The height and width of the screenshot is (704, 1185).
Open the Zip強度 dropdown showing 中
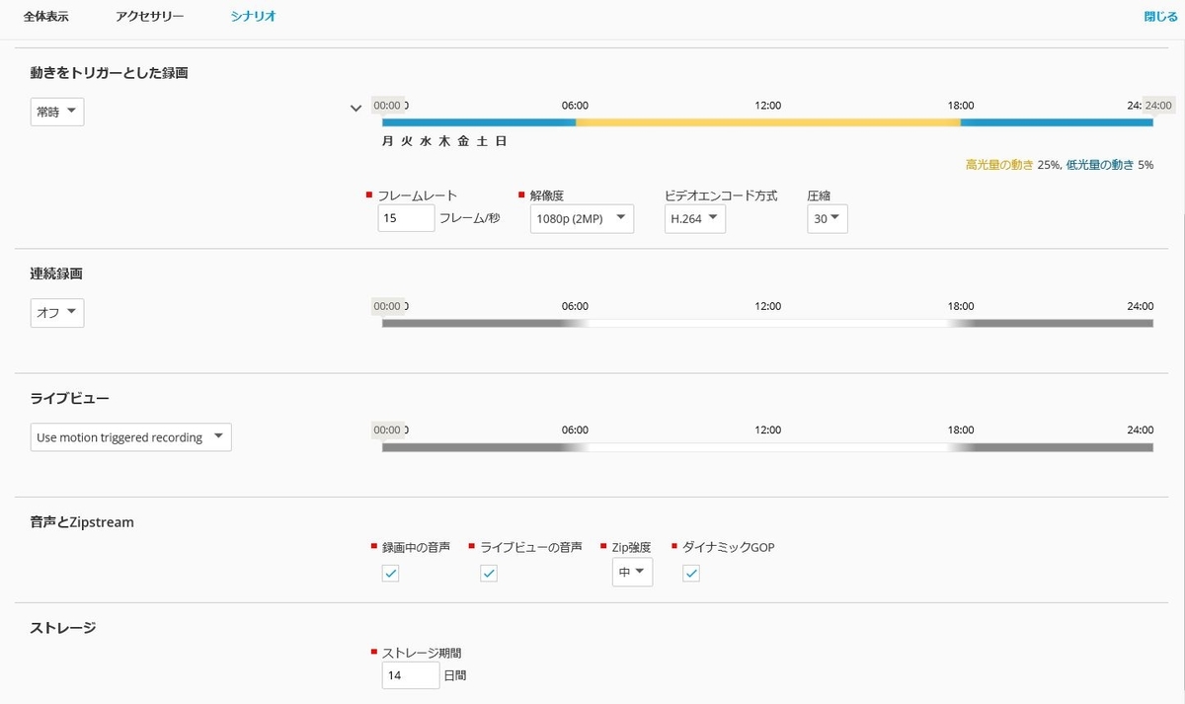[x=632, y=572]
